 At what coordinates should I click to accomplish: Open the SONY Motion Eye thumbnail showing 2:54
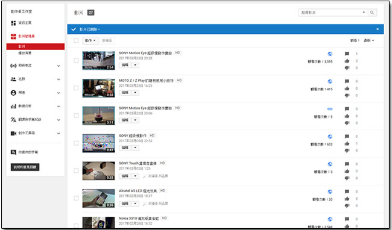click(99, 61)
